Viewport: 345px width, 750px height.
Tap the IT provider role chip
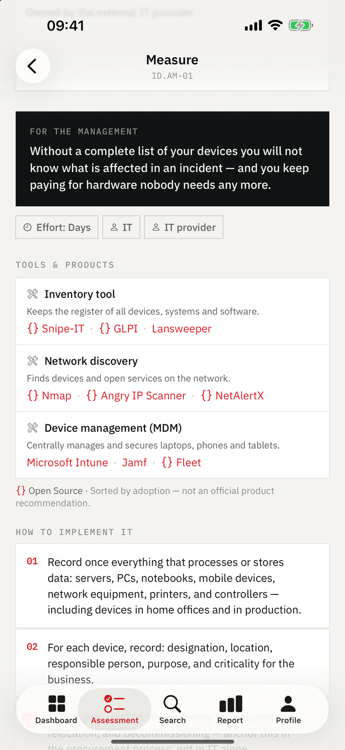[x=184, y=228]
